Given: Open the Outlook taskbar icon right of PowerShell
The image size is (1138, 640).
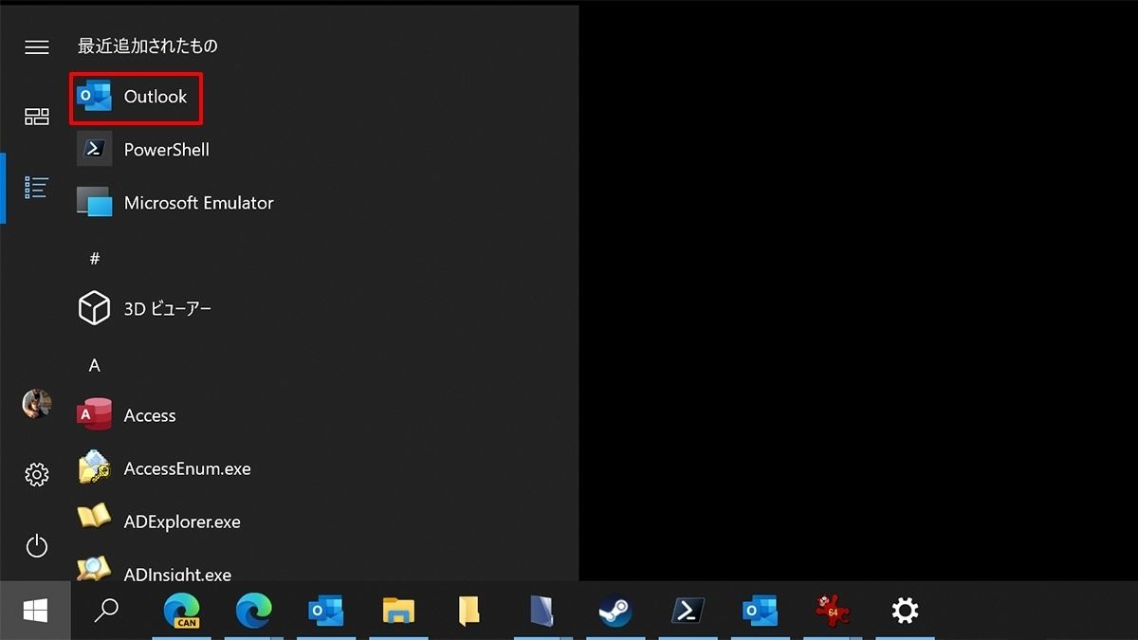Looking at the screenshot, I should [x=761, y=611].
